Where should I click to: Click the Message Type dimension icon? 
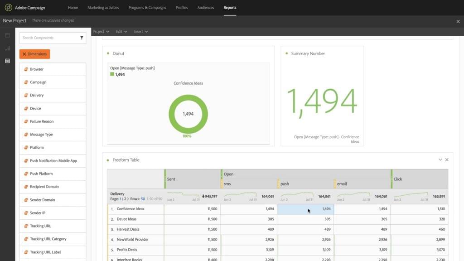pos(26,135)
